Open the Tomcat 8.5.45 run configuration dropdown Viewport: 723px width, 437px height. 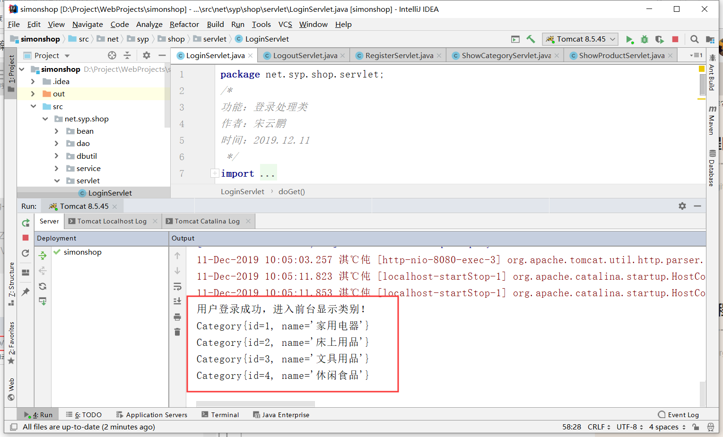pyautogui.click(x=581, y=39)
